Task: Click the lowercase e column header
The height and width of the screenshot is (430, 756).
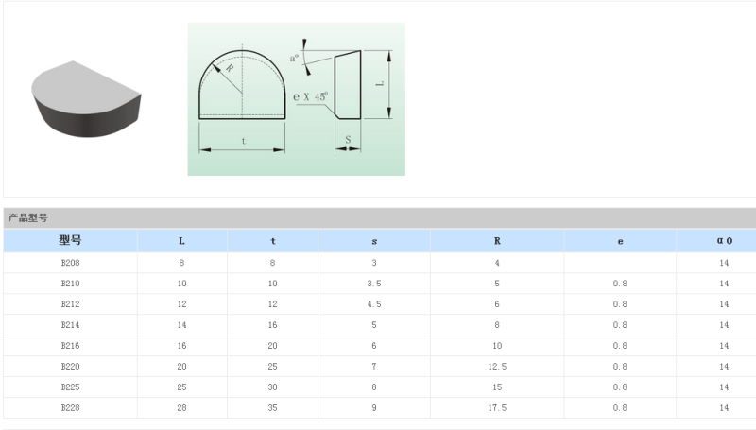Action: click(x=620, y=241)
